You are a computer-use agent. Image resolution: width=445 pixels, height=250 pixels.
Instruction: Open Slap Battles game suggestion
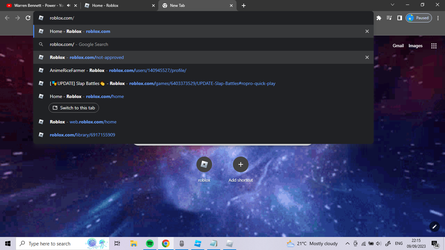point(203,83)
